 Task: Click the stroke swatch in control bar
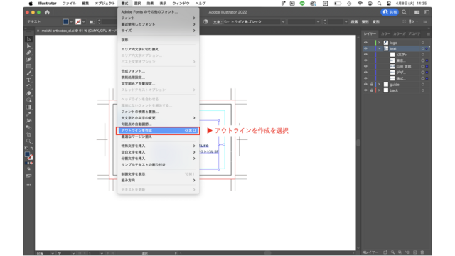coord(78,22)
